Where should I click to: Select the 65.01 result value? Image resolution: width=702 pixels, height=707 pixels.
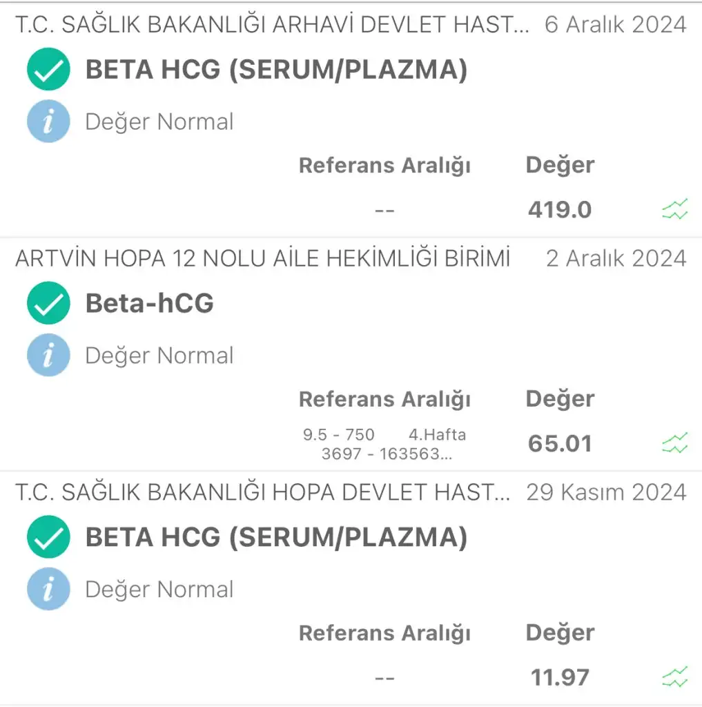559,443
